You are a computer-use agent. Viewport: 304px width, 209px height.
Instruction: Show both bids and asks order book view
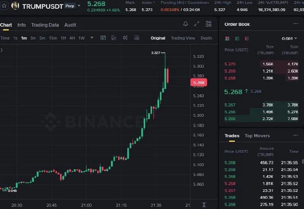tap(227, 39)
